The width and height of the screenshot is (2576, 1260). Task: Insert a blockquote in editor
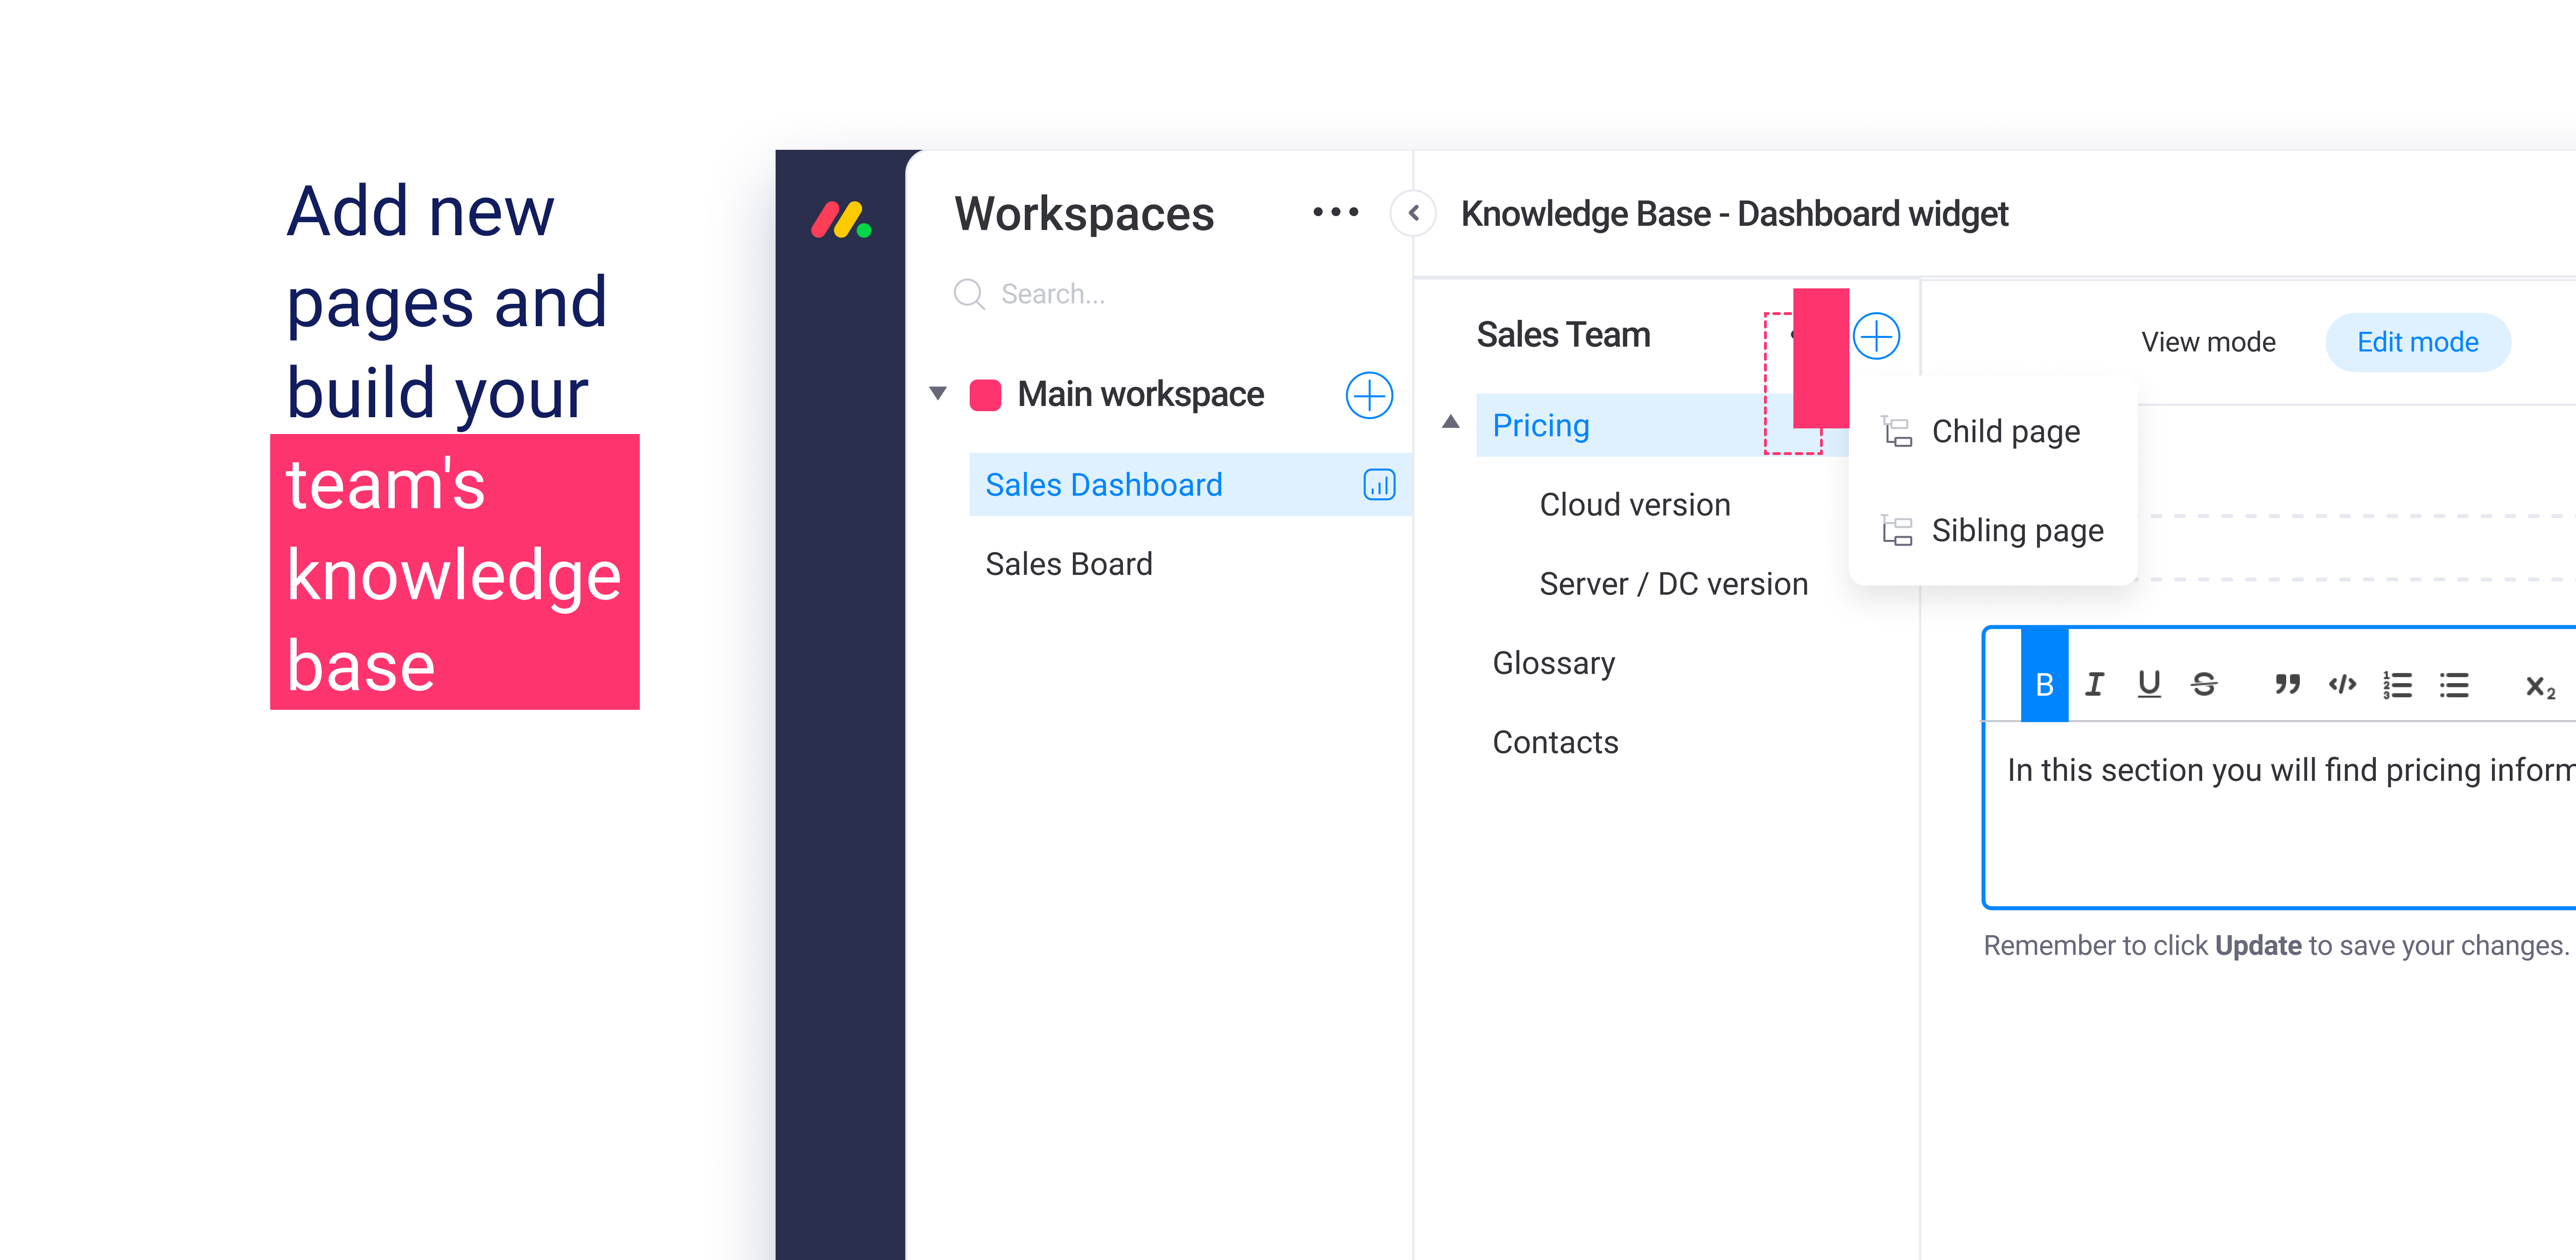point(2287,684)
